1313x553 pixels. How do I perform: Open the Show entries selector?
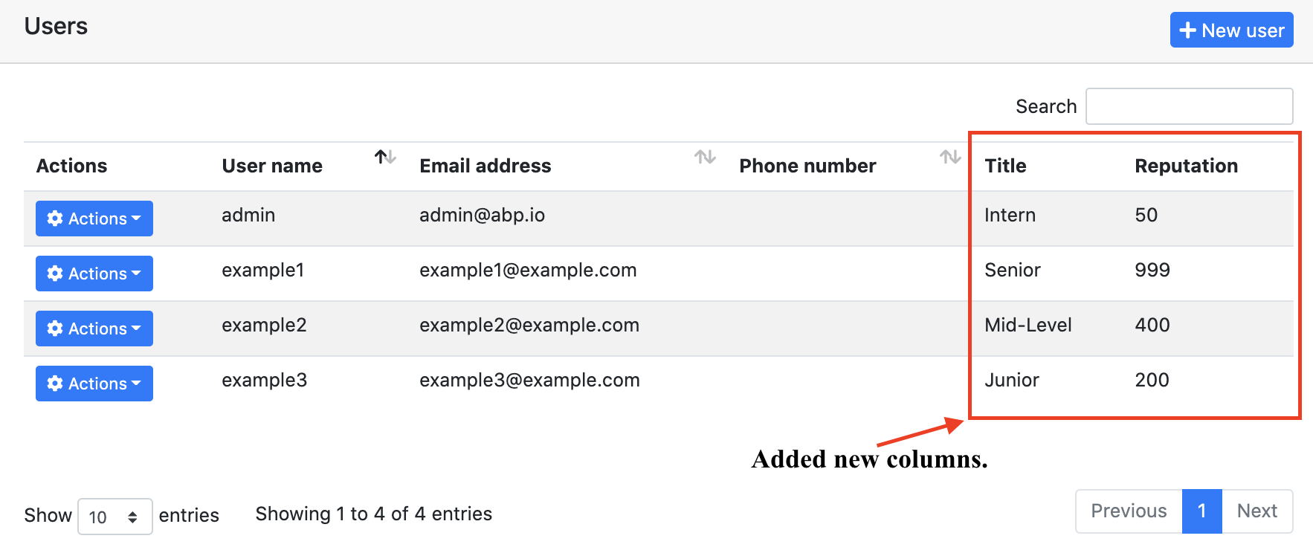tap(115, 516)
